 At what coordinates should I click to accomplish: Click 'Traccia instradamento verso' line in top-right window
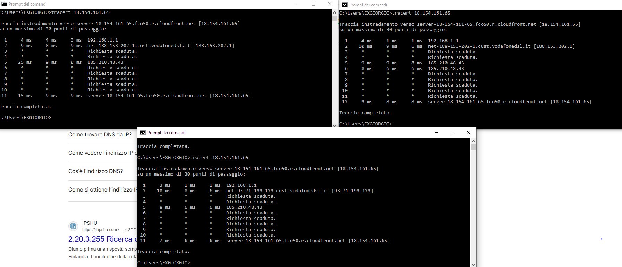click(460, 24)
